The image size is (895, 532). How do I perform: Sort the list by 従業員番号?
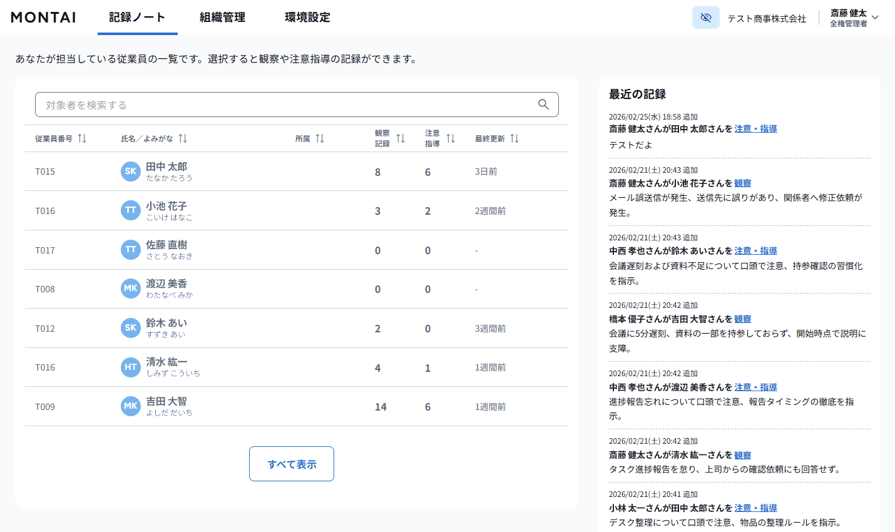[82, 138]
